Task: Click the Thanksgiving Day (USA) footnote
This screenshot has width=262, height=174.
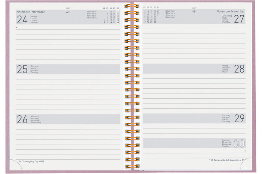Action: (x=31, y=161)
